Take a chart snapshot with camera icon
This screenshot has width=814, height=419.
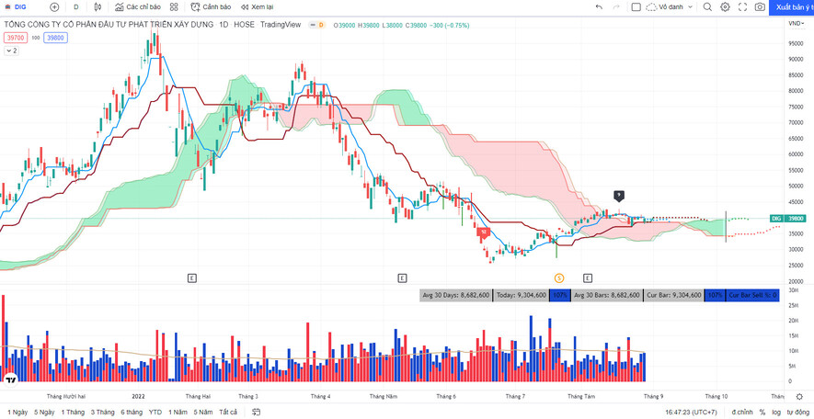[x=760, y=6]
